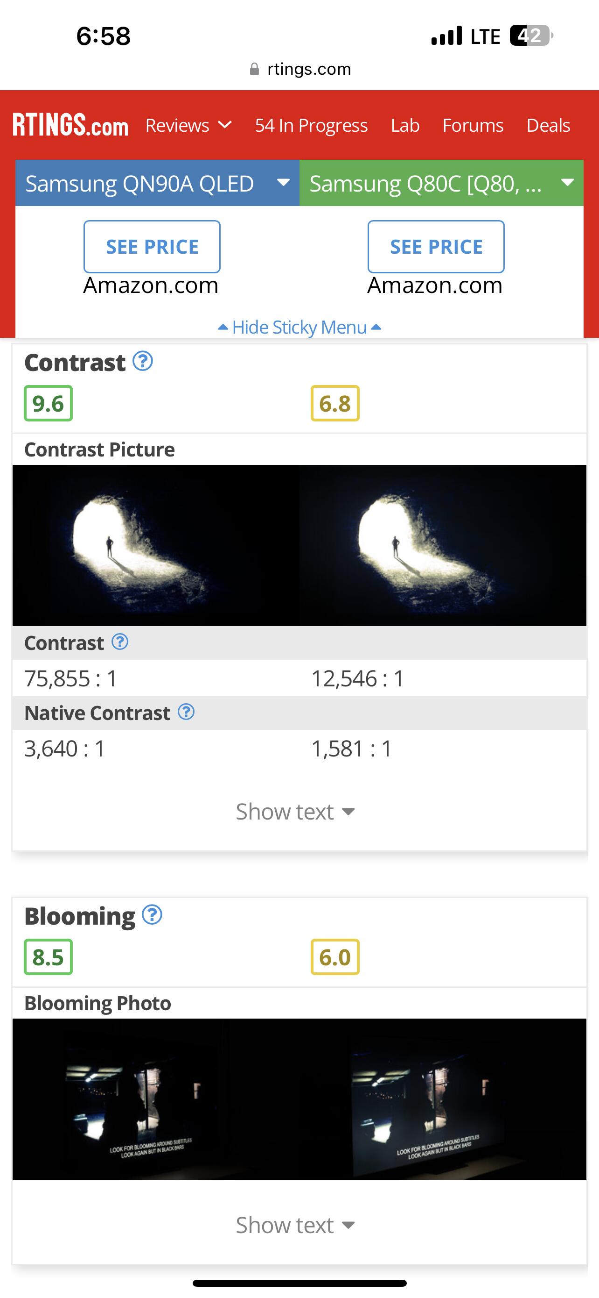599x1298 pixels.
Task: Go to 54 In Progress
Action: point(311,125)
